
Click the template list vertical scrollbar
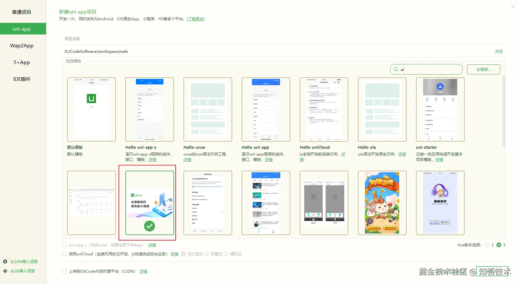coord(504,111)
